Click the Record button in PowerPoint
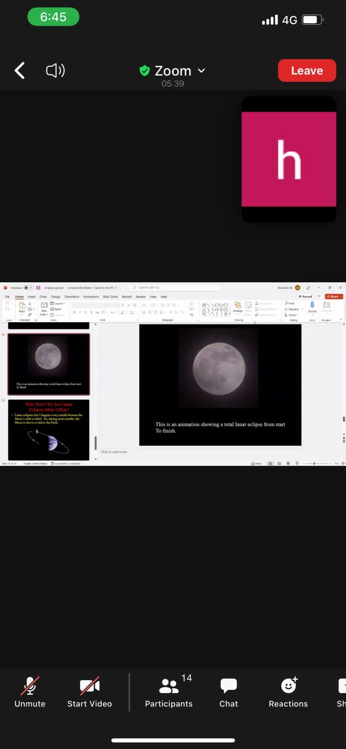The height and width of the screenshot is (749, 346). pos(306,296)
